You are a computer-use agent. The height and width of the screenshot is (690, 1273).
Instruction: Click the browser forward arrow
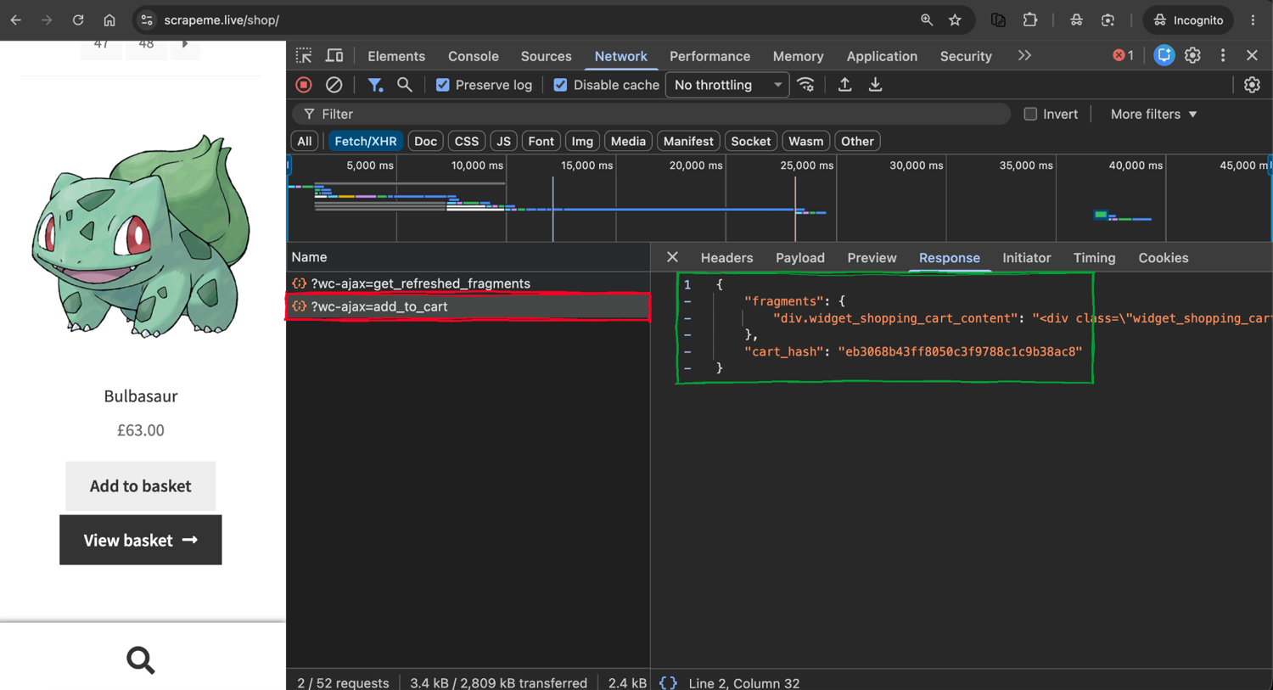point(47,20)
